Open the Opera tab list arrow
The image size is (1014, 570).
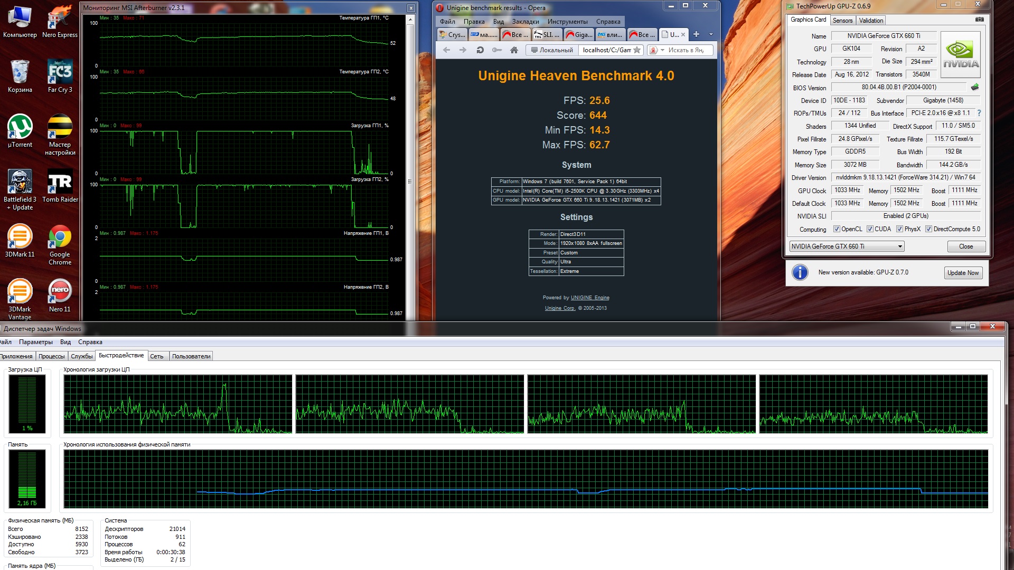pos(711,34)
